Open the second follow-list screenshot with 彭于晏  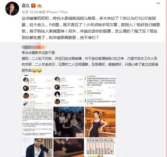click(x=69, y=90)
